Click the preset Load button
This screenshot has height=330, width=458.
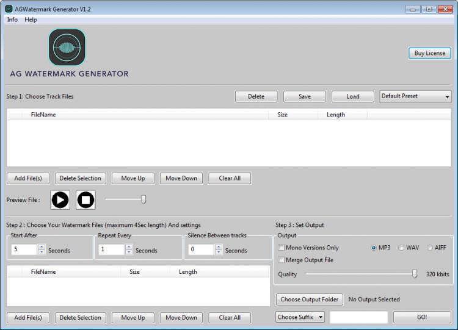[352, 96]
